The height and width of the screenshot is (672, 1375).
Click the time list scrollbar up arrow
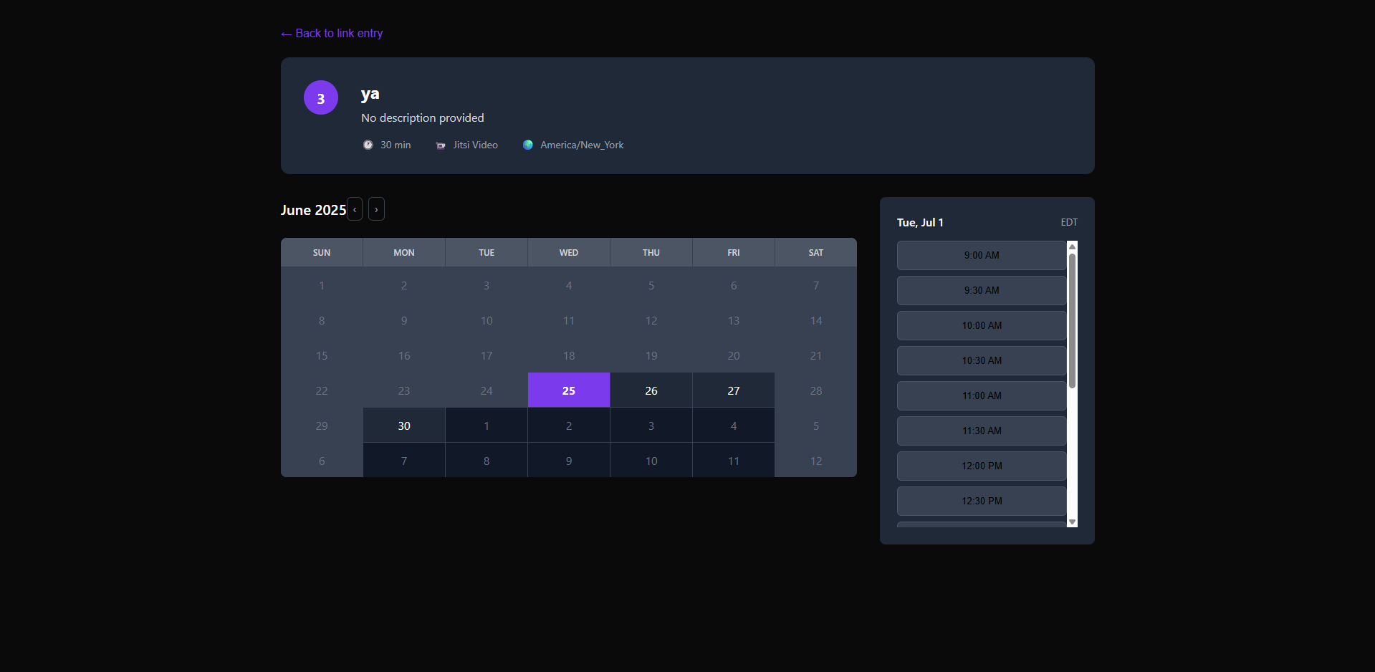(1072, 246)
